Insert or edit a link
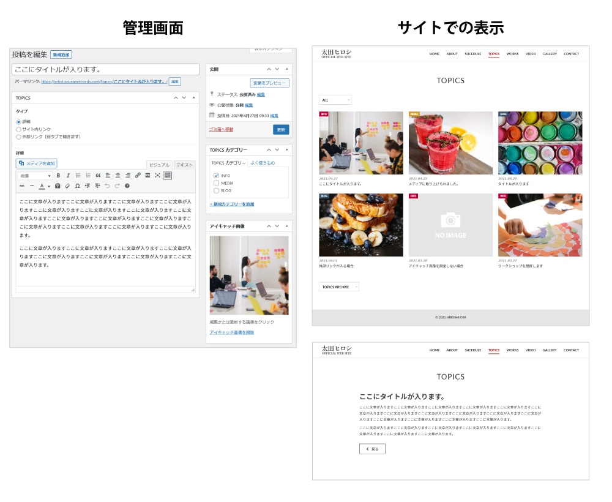Viewport: 612px width, 502px height. pyautogui.click(x=138, y=176)
